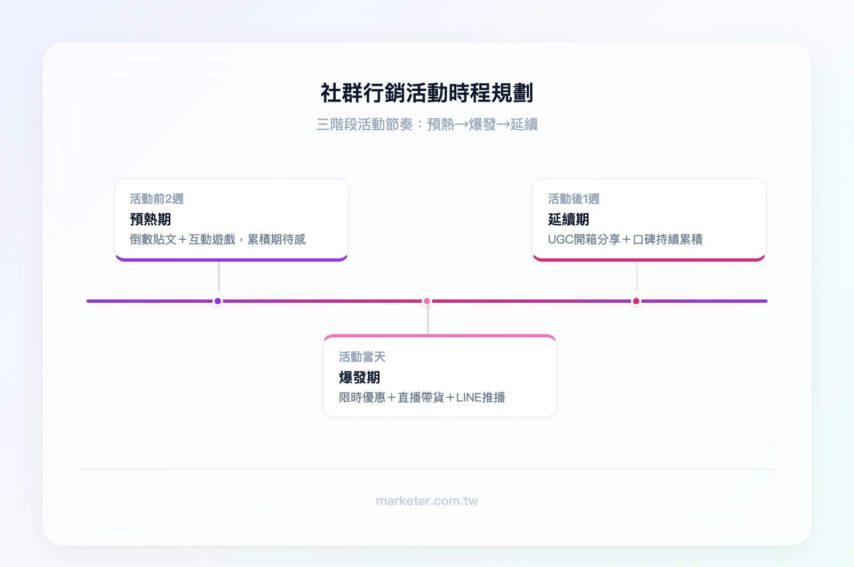Select the purple timeline dot under 預熱期
Screen dimensions: 854x567
[217, 301]
